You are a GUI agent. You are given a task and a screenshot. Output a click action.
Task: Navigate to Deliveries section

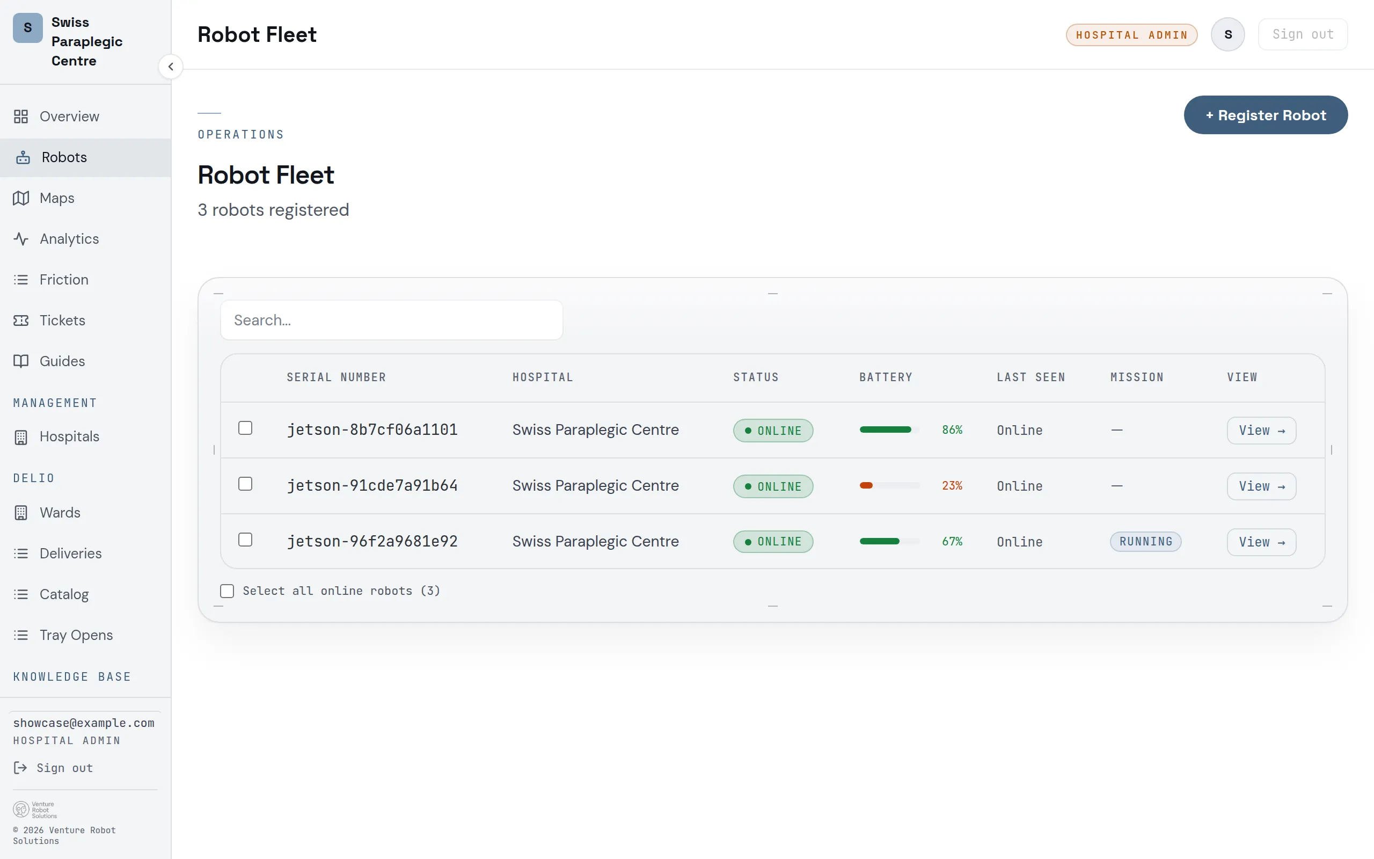point(86,554)
